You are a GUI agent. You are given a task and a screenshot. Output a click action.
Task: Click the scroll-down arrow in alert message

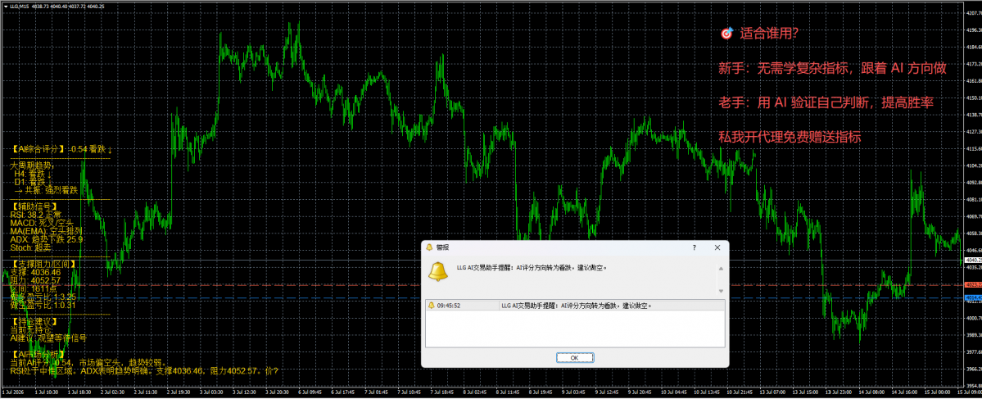(721, 291)
